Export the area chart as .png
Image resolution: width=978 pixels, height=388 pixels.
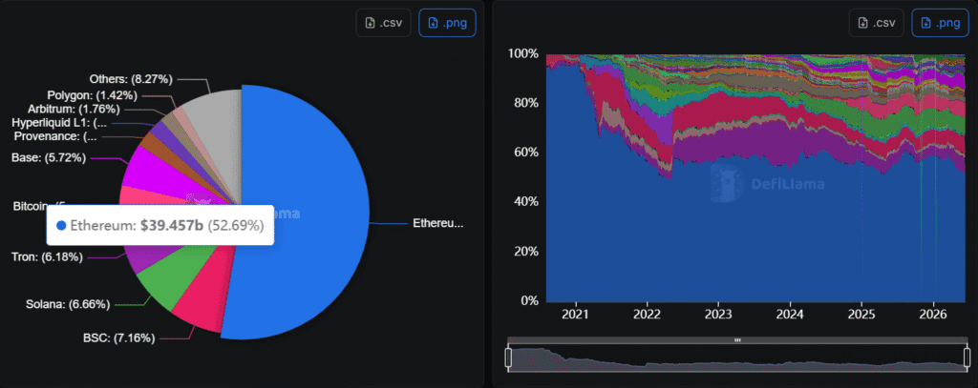940,23
